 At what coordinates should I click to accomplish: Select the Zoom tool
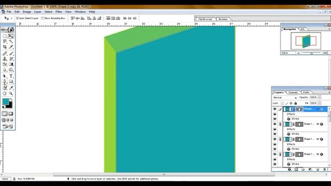(11, 93)
